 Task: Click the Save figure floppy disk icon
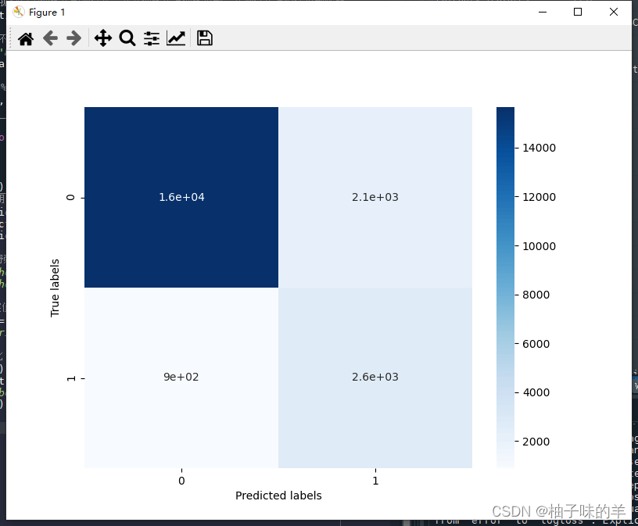(205, 38)
